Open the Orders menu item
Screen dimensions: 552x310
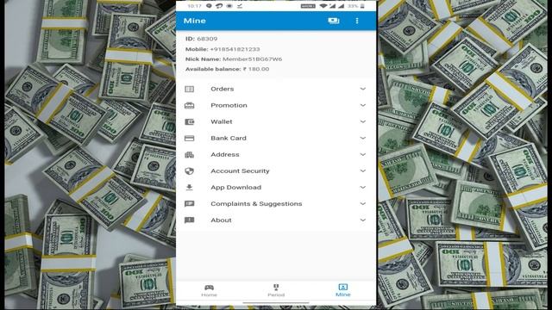pyautogui.click(x=276, y=89)
